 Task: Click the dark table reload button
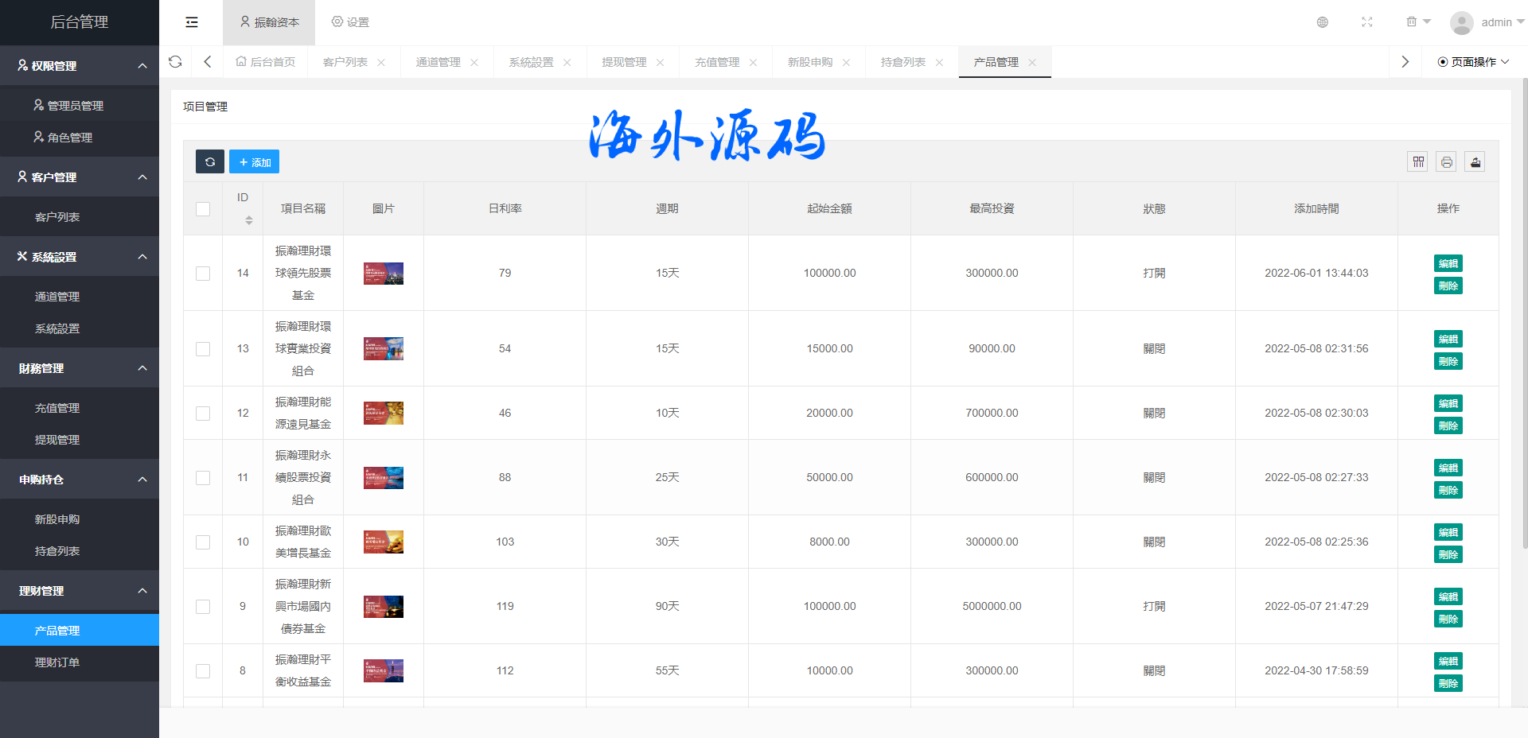click(210, 162)
